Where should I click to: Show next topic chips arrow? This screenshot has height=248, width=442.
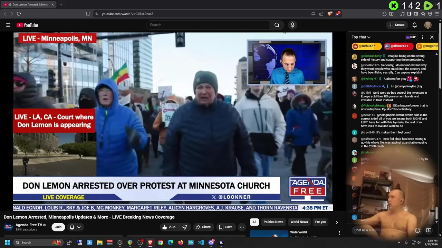point(337,222)
